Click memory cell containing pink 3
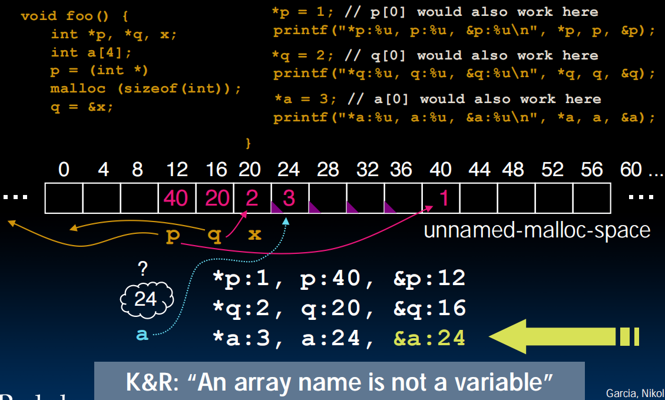This screenshot has height=400, width=665. click(290, 198)
